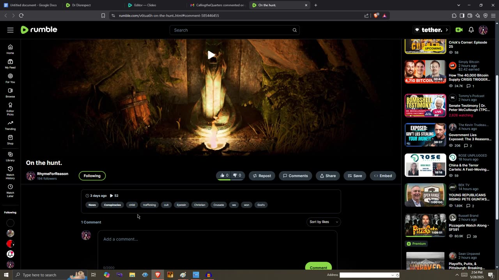
Task: Open the RhymeForReason channel link
Action: (x=53, y=174)
